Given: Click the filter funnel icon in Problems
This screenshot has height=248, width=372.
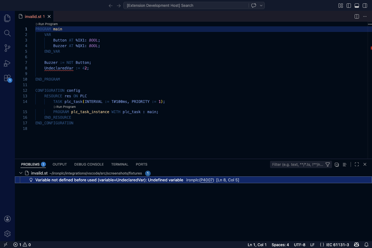Looking at the screenshot, I should click(328, 164).
